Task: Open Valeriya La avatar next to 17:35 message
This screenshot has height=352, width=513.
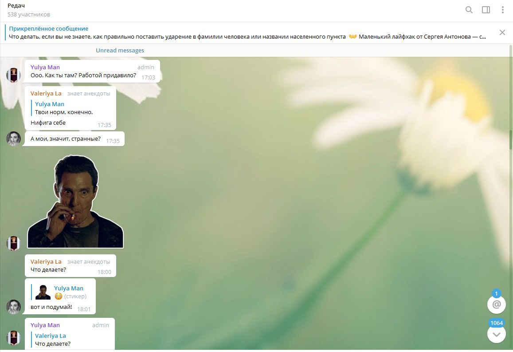Action: coord(13,138)
